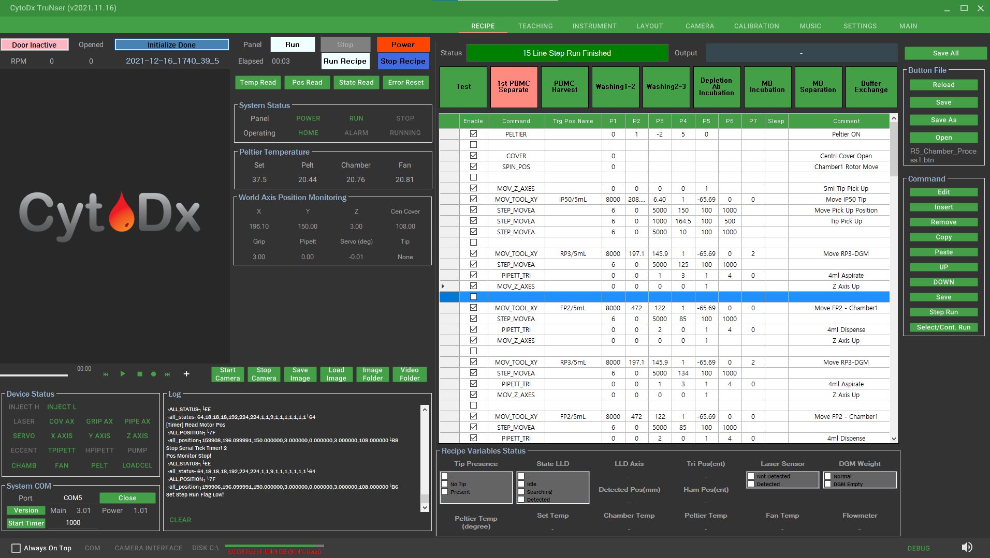Screen dimensions: 990x558
Task: Click the skip-to-previous video control
Action: pos(106,374)
